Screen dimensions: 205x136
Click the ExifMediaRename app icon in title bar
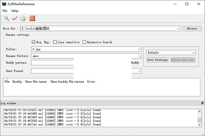pyautogui.click(x=4, y=4)
